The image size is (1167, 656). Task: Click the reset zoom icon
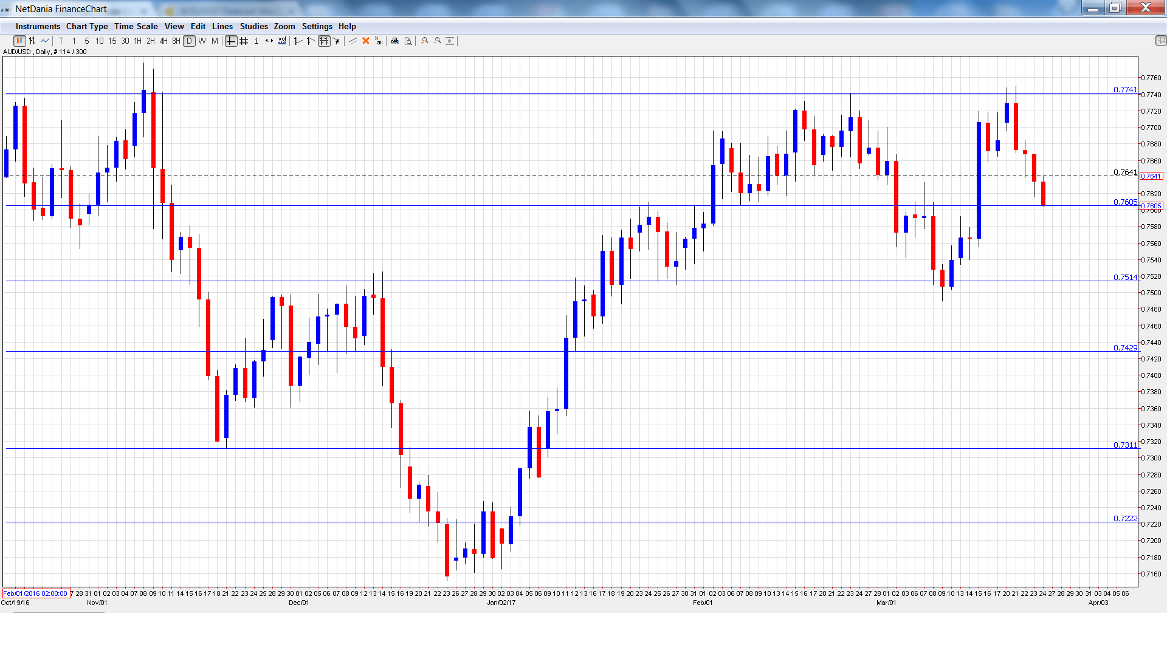(x=450, y=41)
